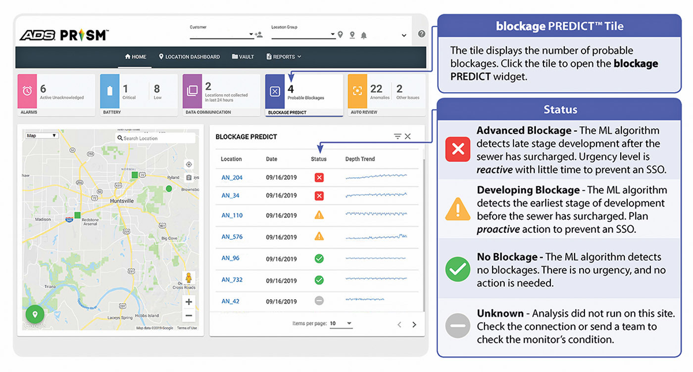Screen dimensions: 693x372
Task: Open the Alarms tile
Action: (56, 95)
